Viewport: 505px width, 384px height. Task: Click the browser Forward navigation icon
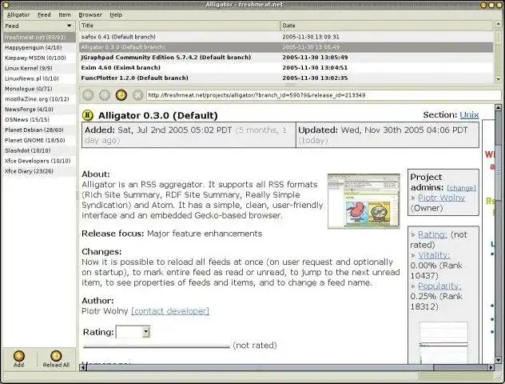pyautogui.click(x=105, y=95)
